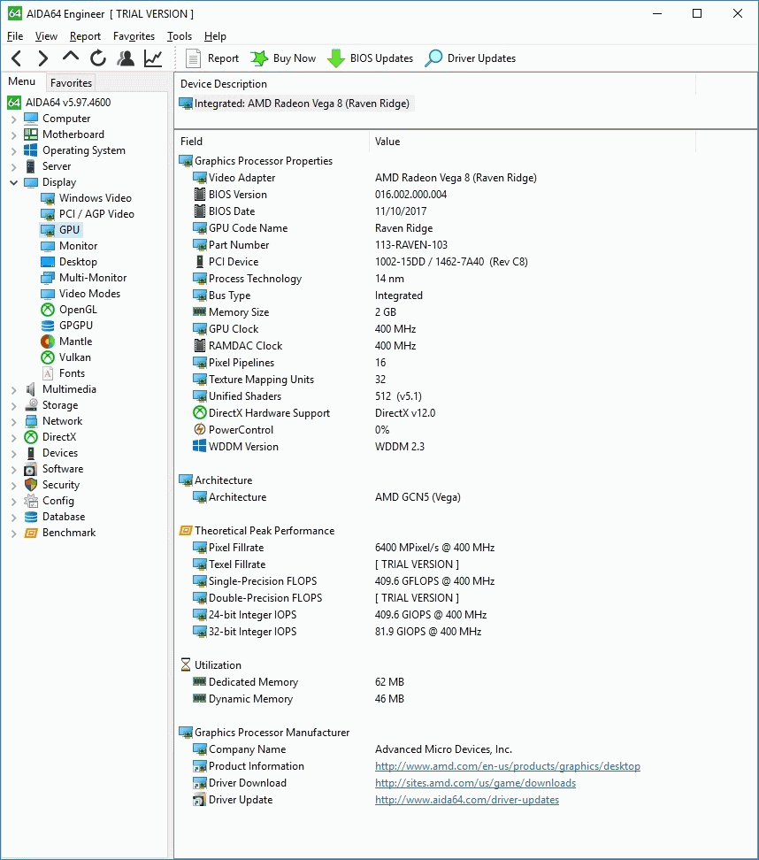Expand the Multimedia tree node
The height and width of the screenshot is (860, 759).
13,390
